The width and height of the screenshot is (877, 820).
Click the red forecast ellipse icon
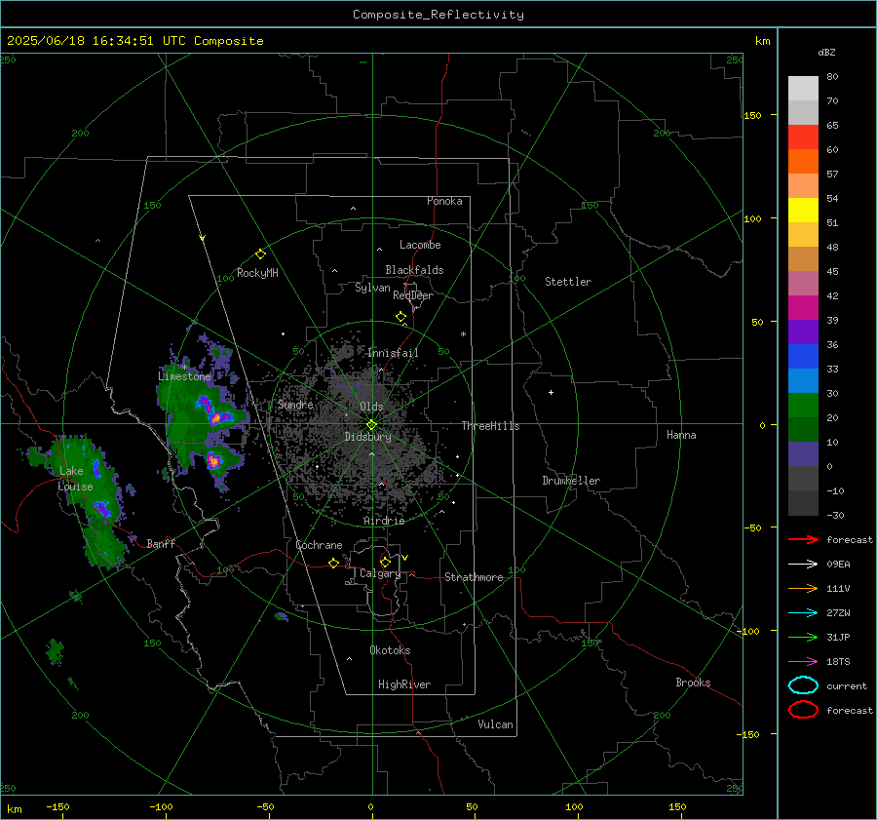tap(803, 710)
